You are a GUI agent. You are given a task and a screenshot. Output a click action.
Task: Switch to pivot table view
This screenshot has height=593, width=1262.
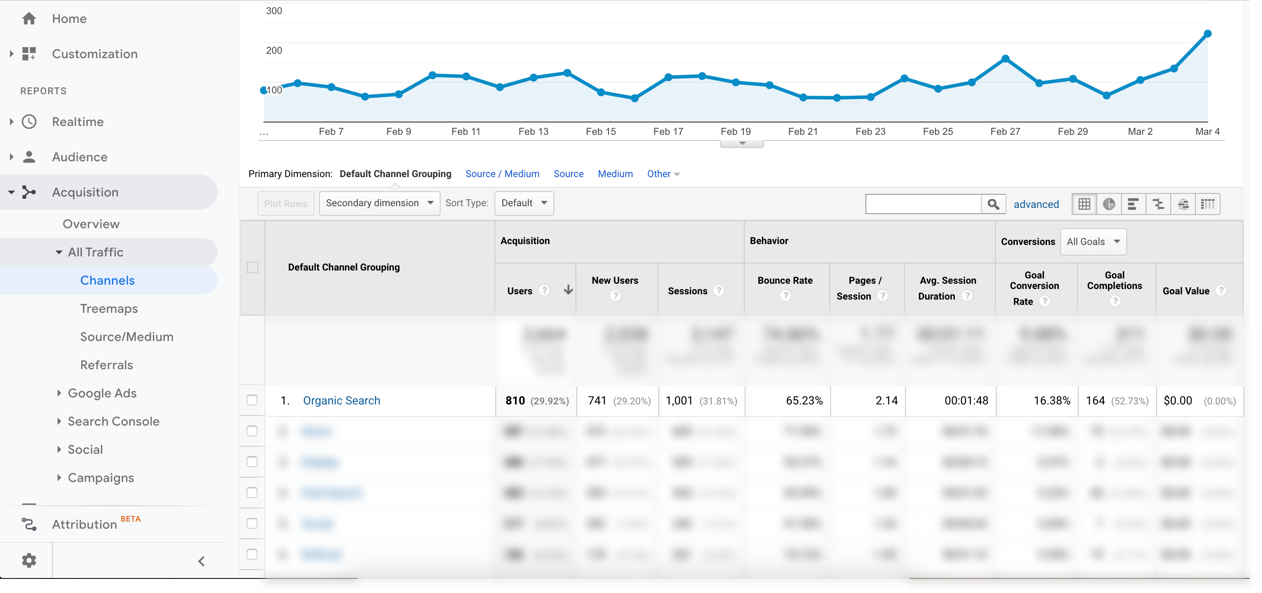[1208, 204]
